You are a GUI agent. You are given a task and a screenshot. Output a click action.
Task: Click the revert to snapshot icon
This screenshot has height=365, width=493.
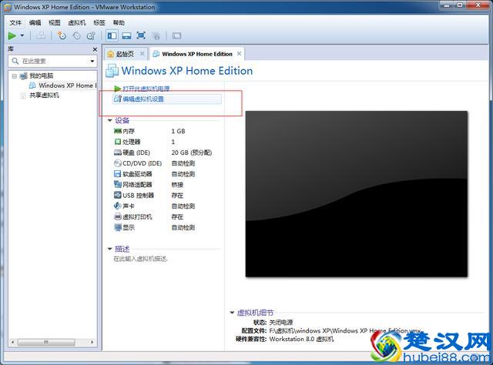click(x=76, y=36)
